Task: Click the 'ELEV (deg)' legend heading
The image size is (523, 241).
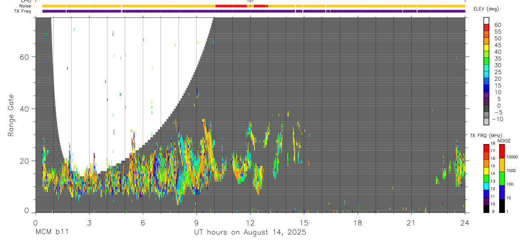Action: pyautogui.click(x=486, y=9)
